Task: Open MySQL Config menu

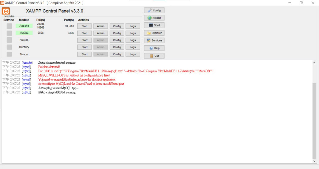Action: click(117, 33)
